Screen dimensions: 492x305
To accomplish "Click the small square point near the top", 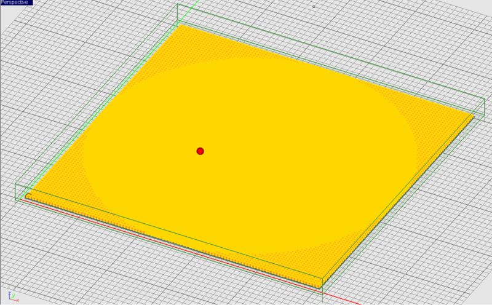I will [314, 7].
